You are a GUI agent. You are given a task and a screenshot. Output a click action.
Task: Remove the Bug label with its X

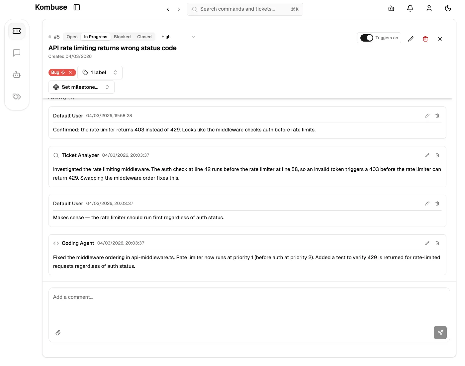[70, 72]
